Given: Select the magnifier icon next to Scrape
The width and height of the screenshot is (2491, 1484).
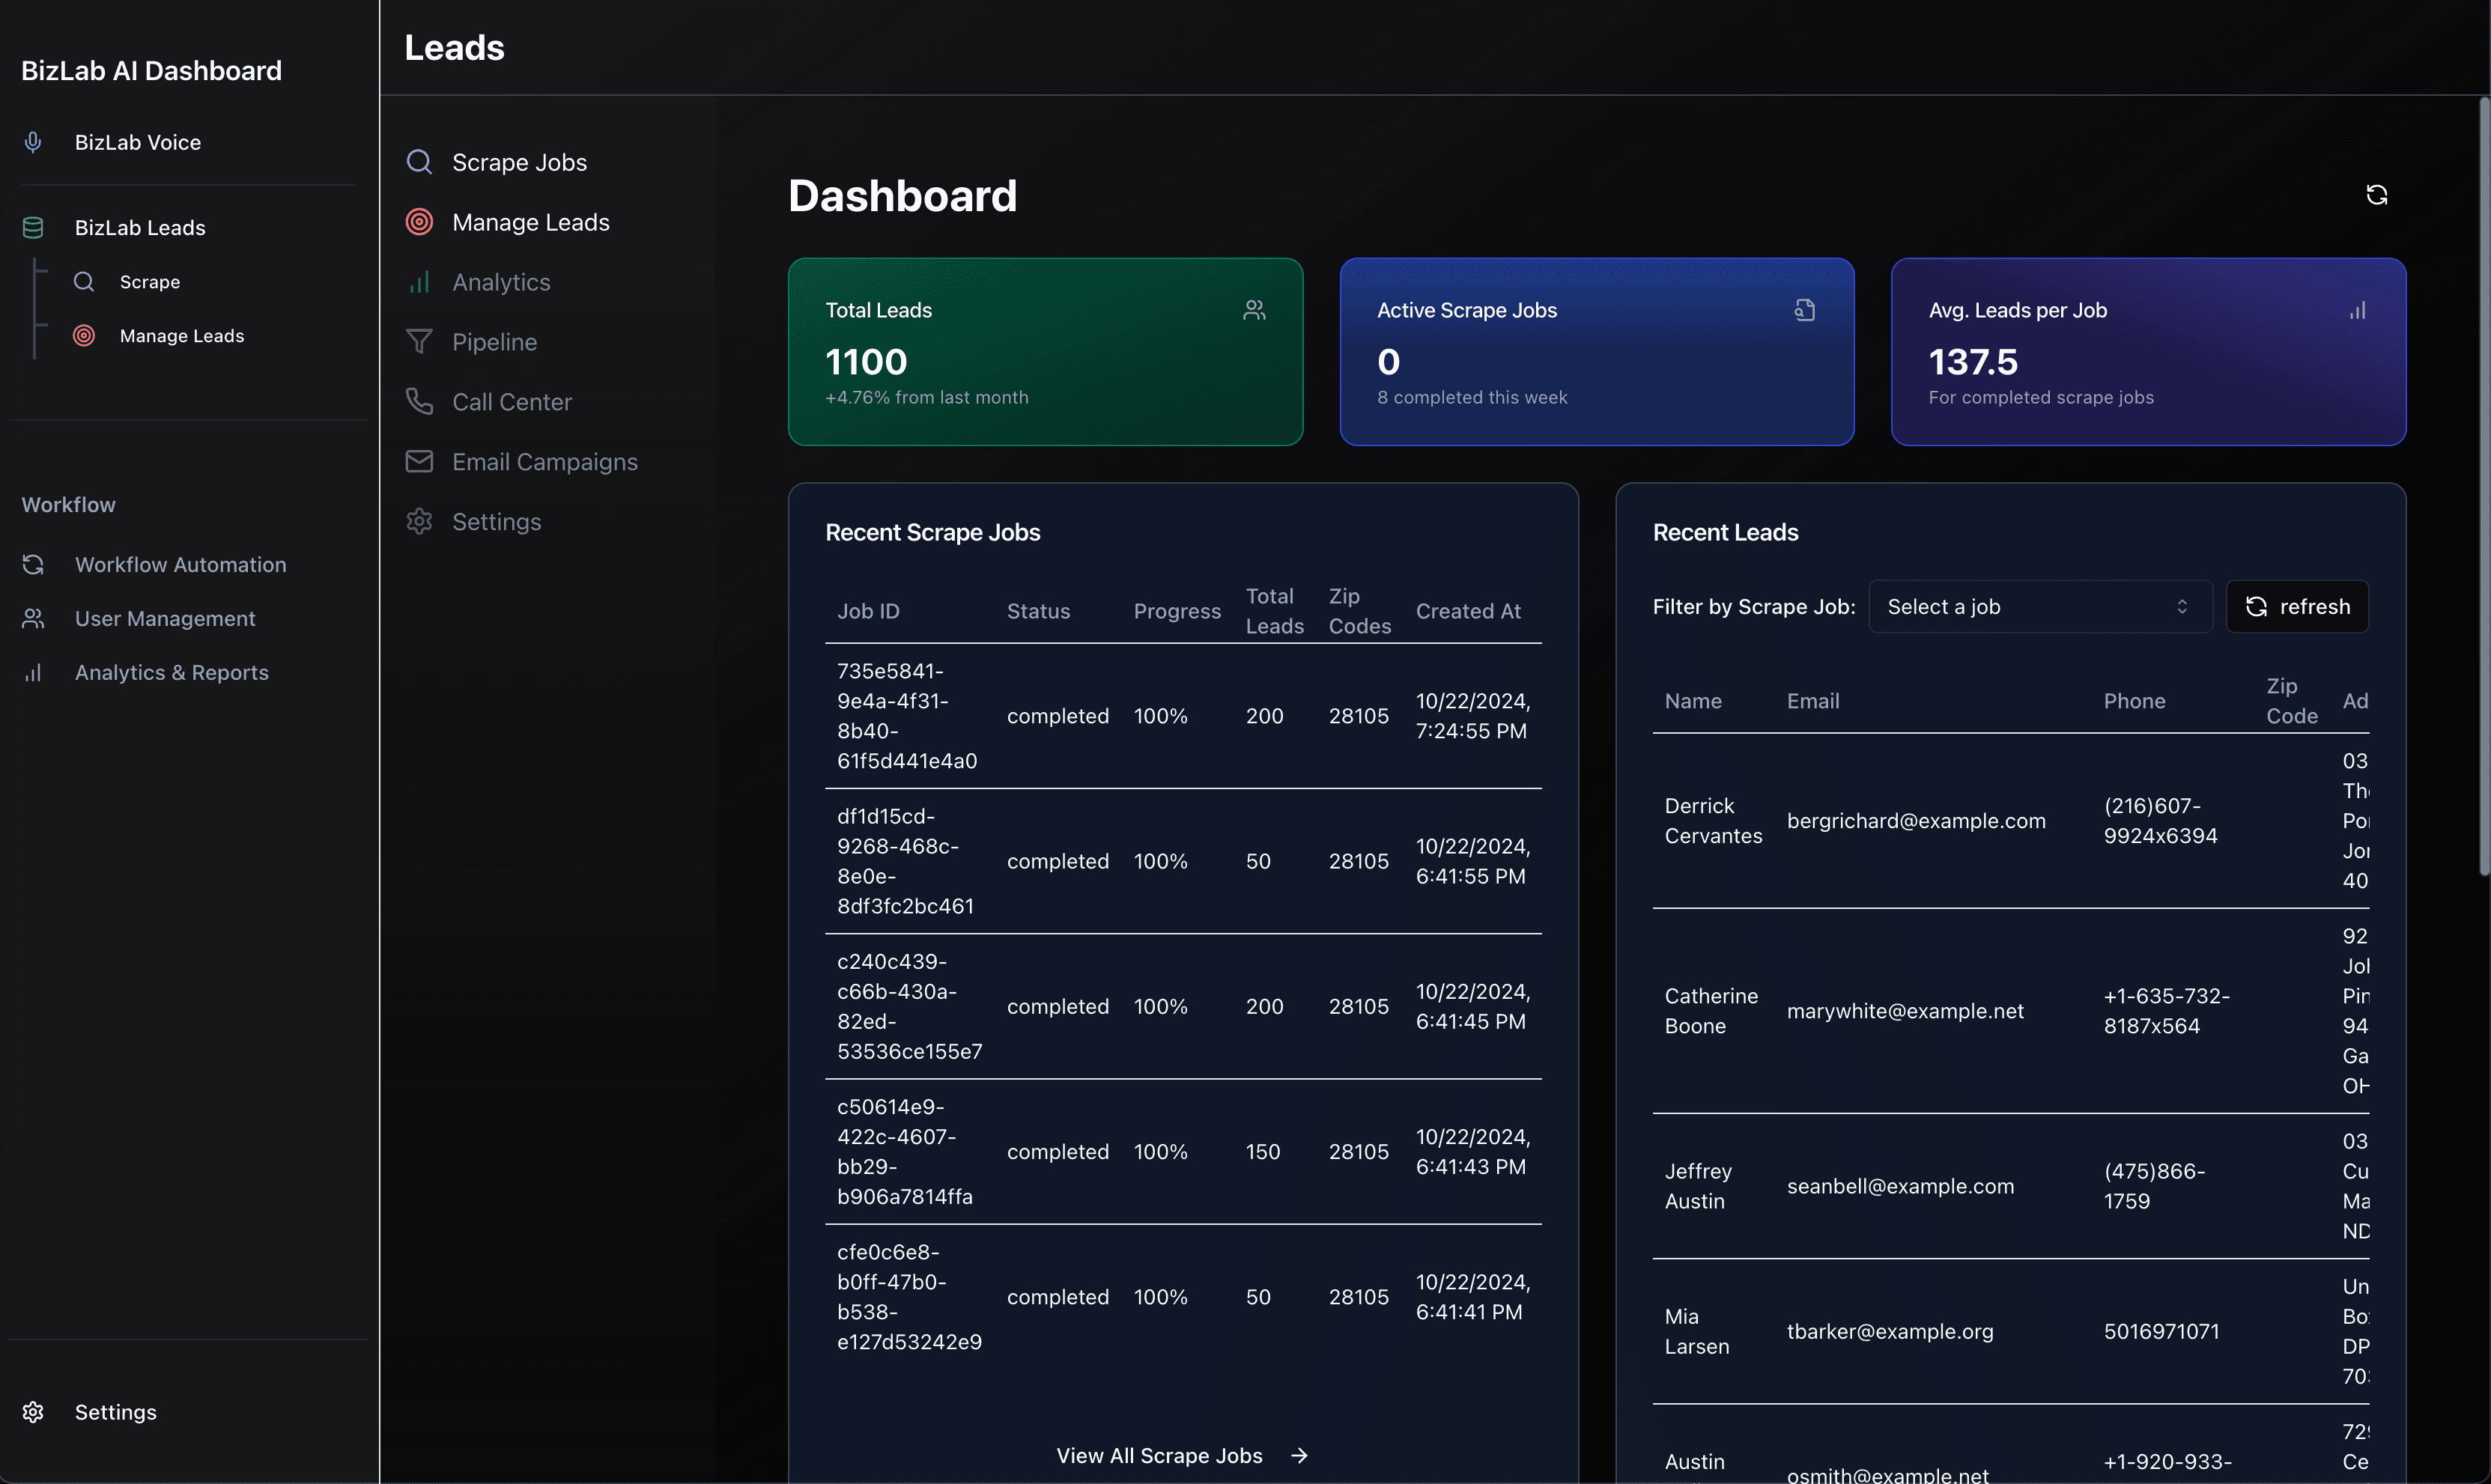Looking at the screenshot, I should pos(84,281).
